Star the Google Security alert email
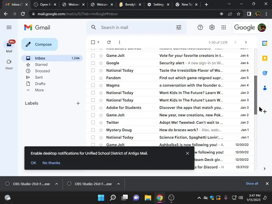The image size is (272, 204). (x=101, y=63)
